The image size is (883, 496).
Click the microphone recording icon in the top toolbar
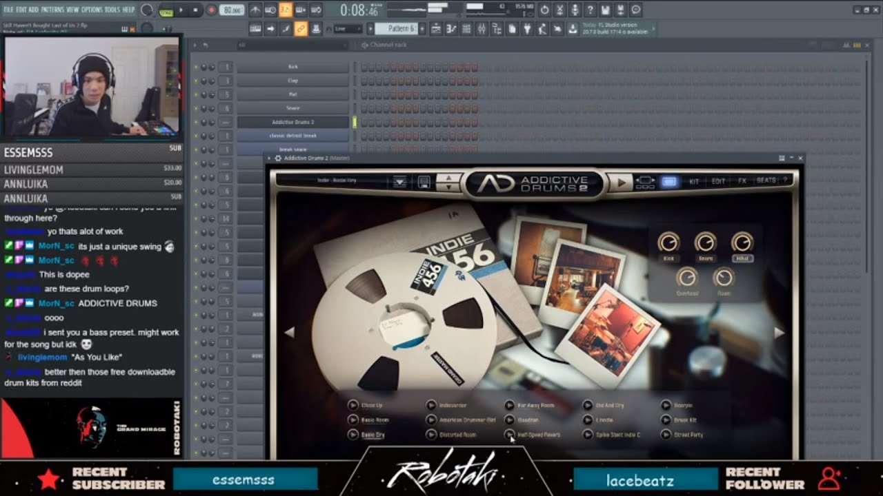click(575, 10)
